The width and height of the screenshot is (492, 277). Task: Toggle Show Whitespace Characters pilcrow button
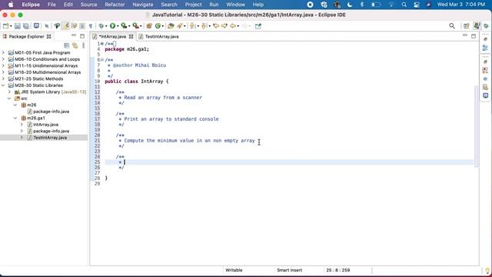coord(91,26)
